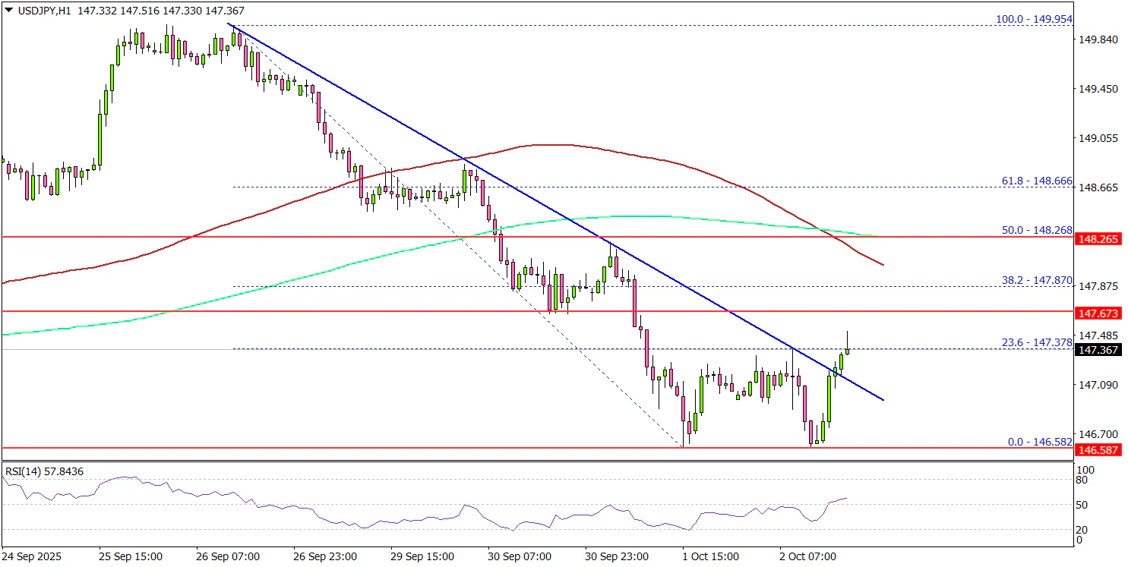Select the red 147.673 price tag
This screenshot has height=567, width=1128.
pyautogui.click(x=1101, y=313)
